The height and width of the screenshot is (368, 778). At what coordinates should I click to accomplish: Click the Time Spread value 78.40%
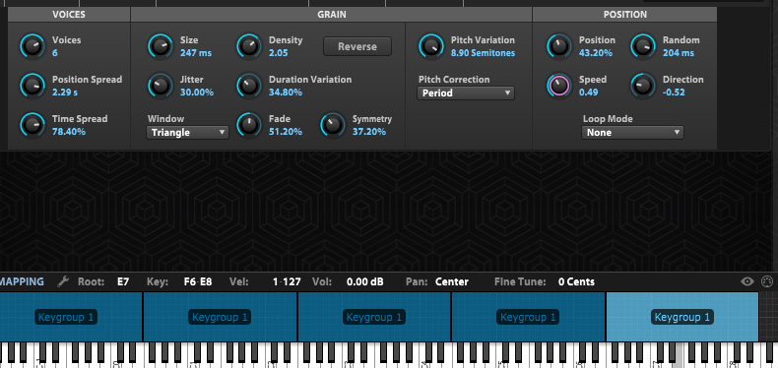tap(69, 132)
